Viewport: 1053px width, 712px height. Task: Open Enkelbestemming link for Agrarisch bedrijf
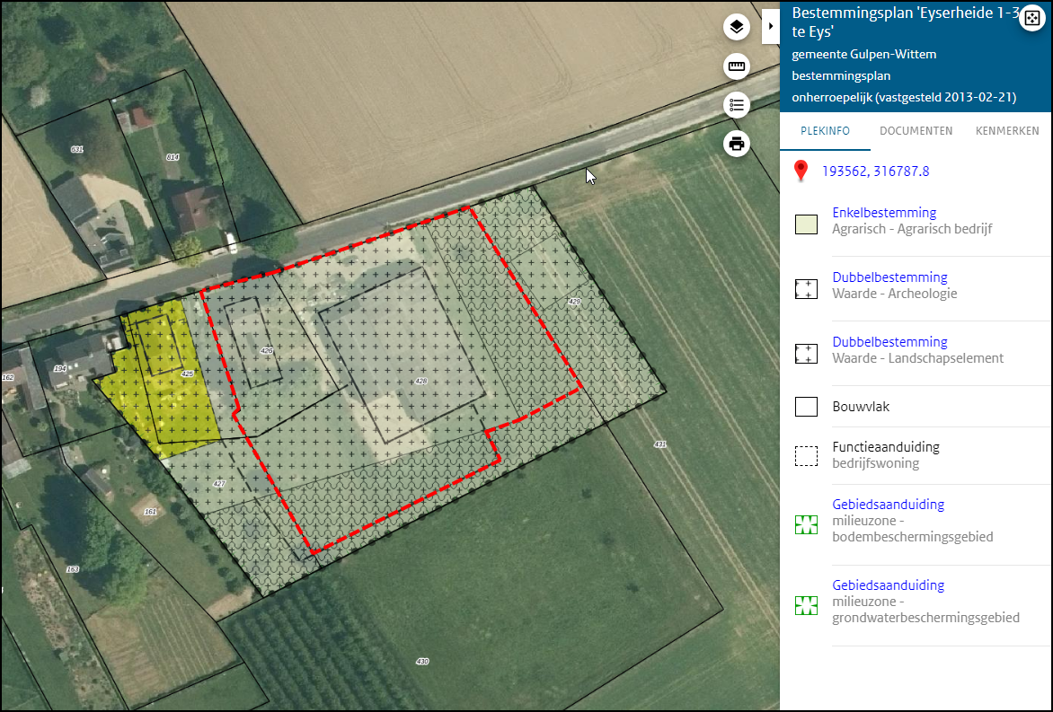[x=884, y=213]
